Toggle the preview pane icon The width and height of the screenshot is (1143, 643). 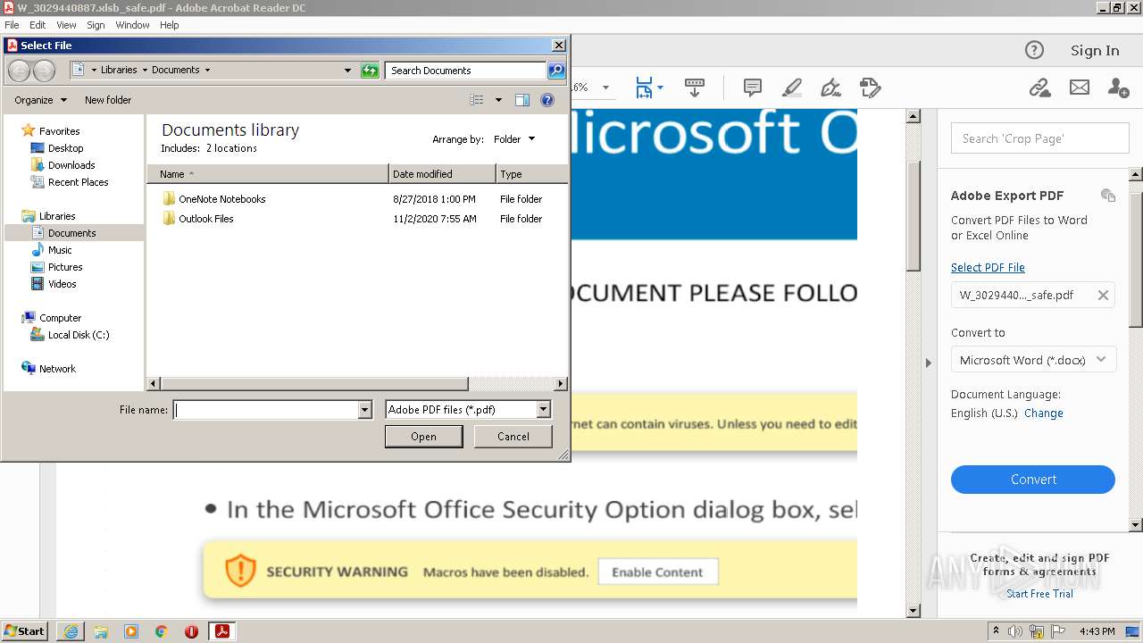tap(522, 100)
